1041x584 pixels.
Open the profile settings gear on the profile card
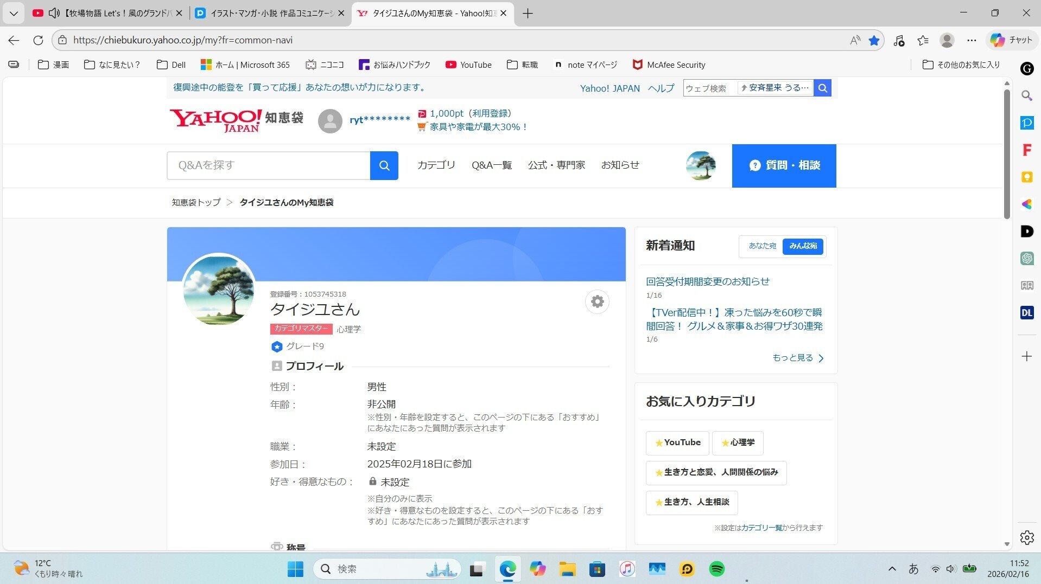596,301
